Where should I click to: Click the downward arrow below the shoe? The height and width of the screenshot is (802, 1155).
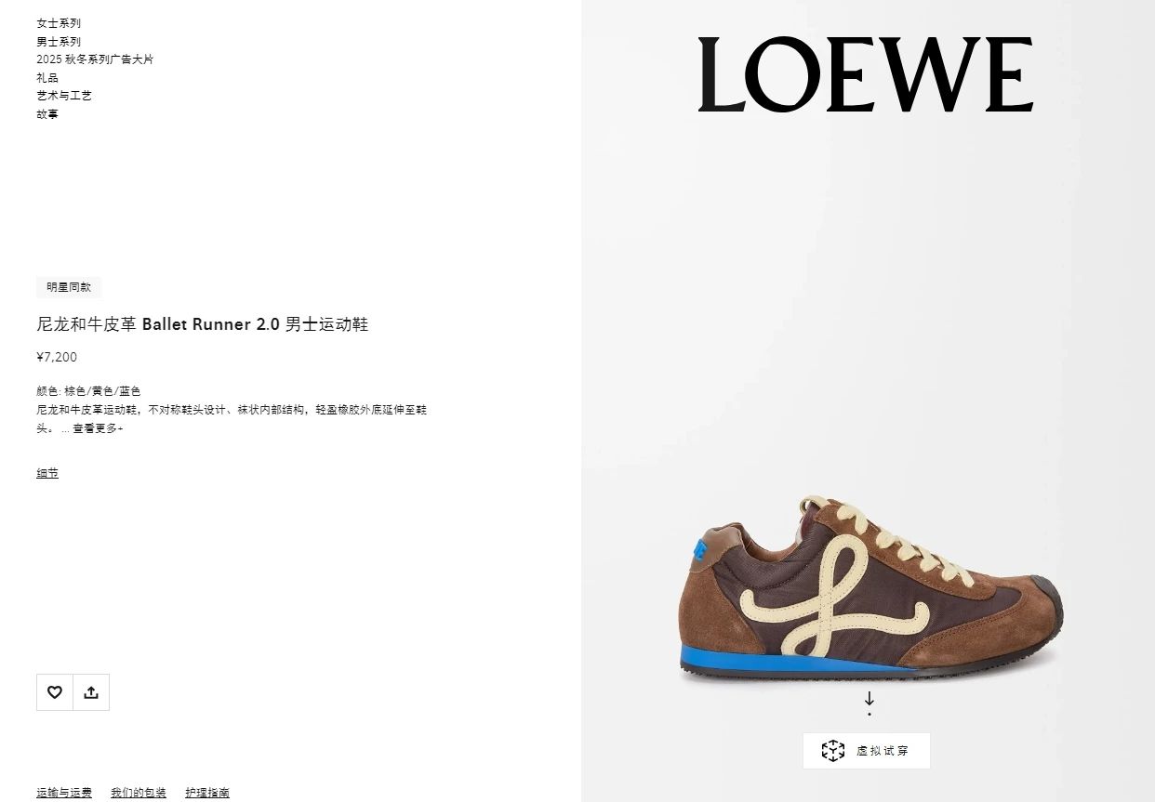870,699
